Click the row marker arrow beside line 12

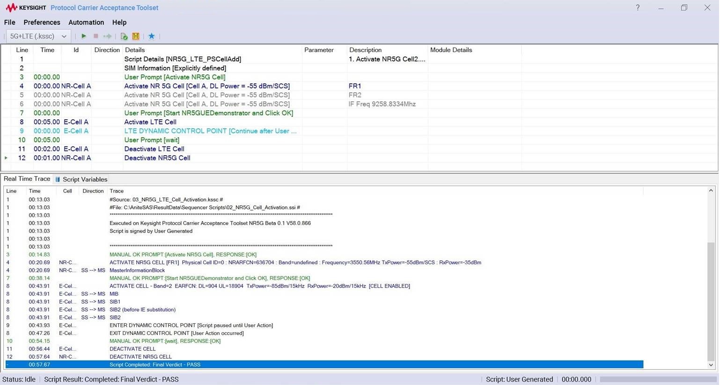coord(6,158)
